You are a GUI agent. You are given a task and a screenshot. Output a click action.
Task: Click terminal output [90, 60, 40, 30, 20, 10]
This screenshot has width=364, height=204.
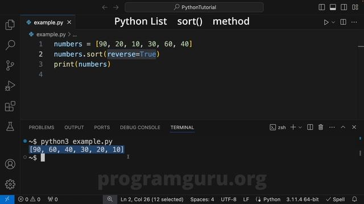pos(77,150)
